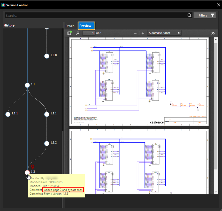Switch to the Details tab

click(x=70, y=26)
